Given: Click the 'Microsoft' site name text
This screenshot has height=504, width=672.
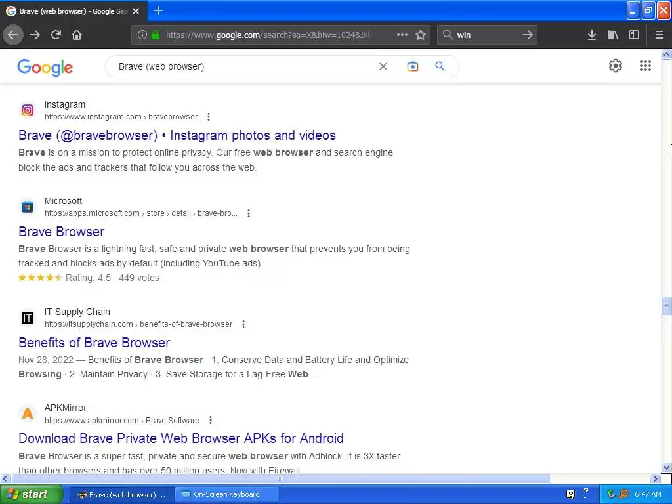Looking at the screenshot, I should click(x=64, y=201).
